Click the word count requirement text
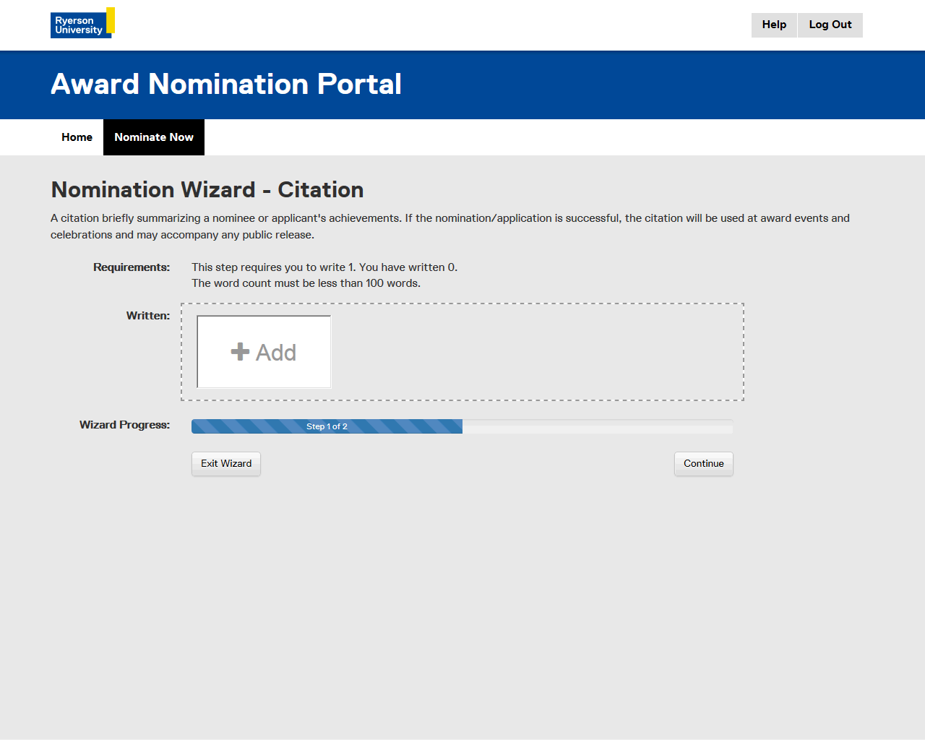This screenshot has height=740, width=925. tap(306, 283)
